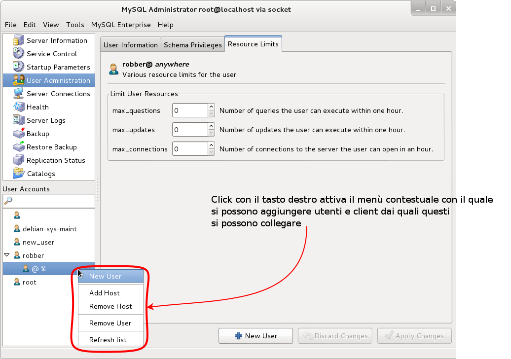Open the Edit menu
The height and width of the screenshot is (359, 511).
pos(30,25)
